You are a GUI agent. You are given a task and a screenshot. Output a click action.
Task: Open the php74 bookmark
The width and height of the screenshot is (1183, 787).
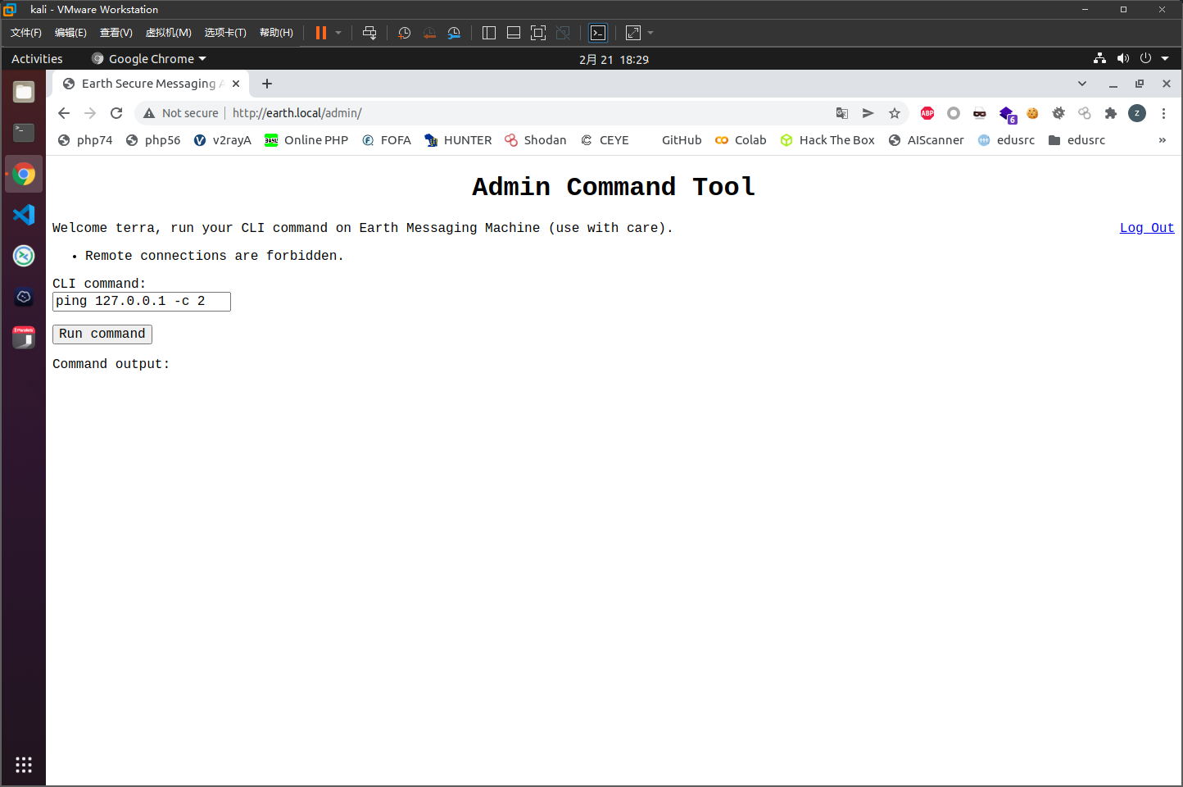[x=85, y=140]
